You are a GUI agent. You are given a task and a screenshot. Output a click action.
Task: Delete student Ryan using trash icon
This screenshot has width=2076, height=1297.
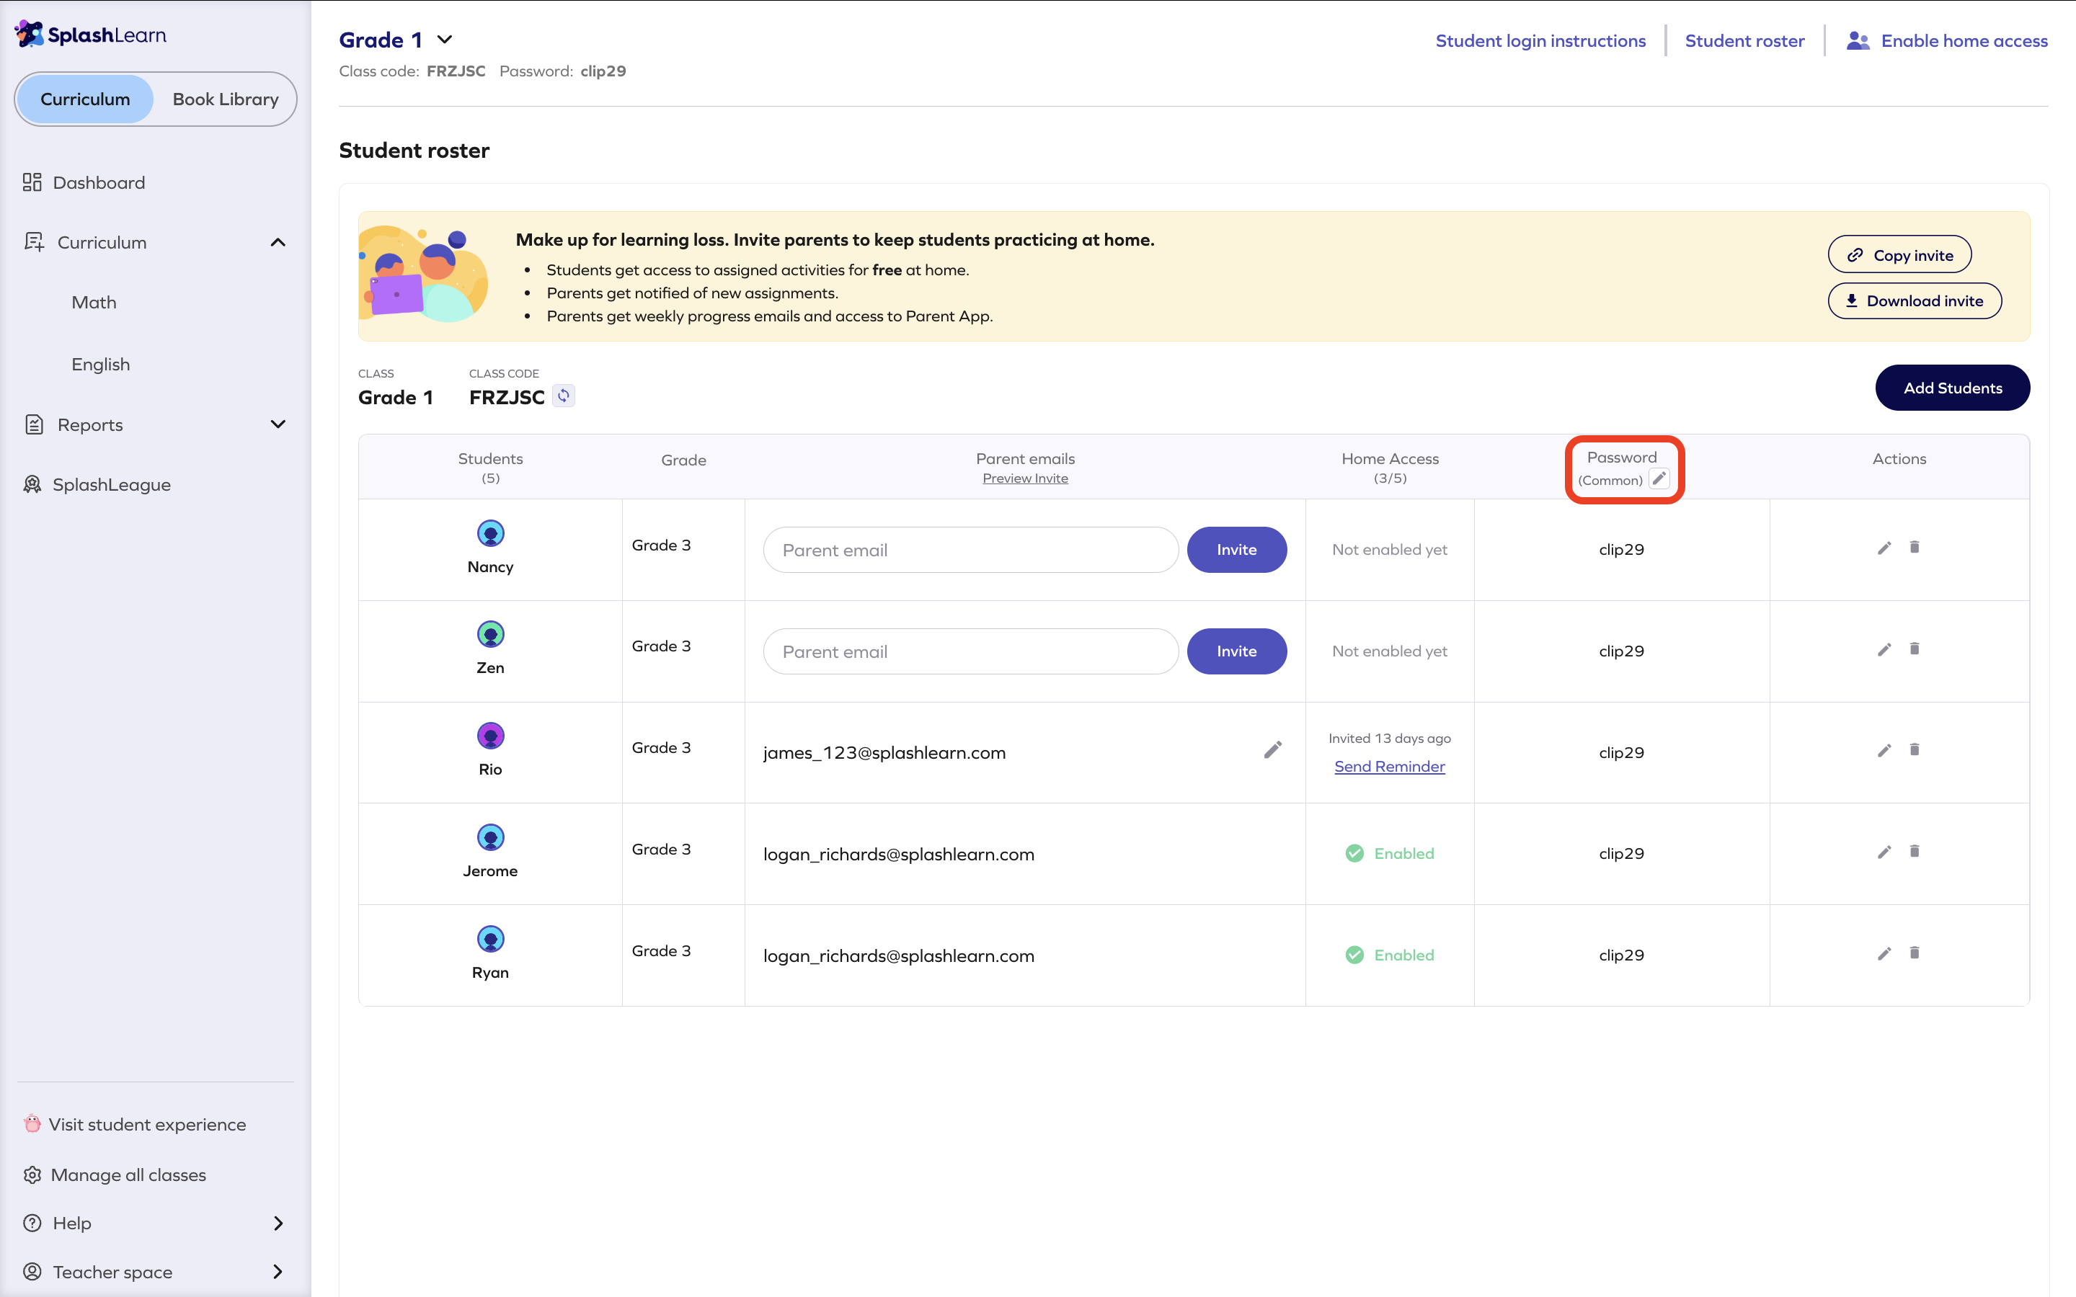(x=1915, y=953)
